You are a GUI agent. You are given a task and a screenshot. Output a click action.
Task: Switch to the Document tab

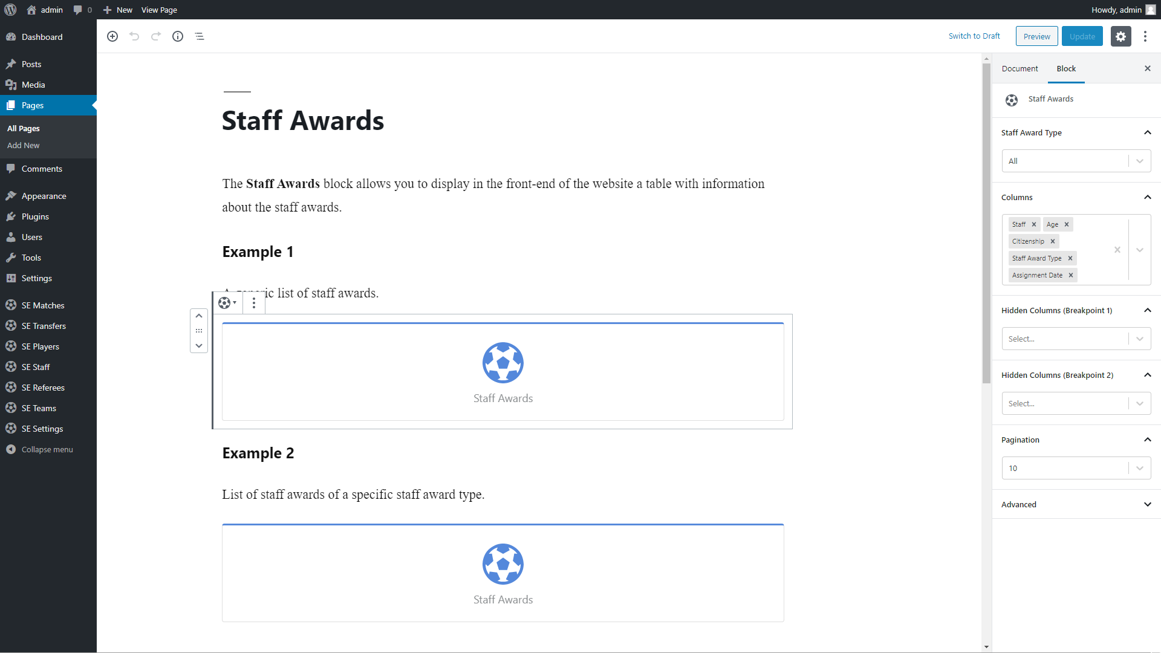point(1020,69)
